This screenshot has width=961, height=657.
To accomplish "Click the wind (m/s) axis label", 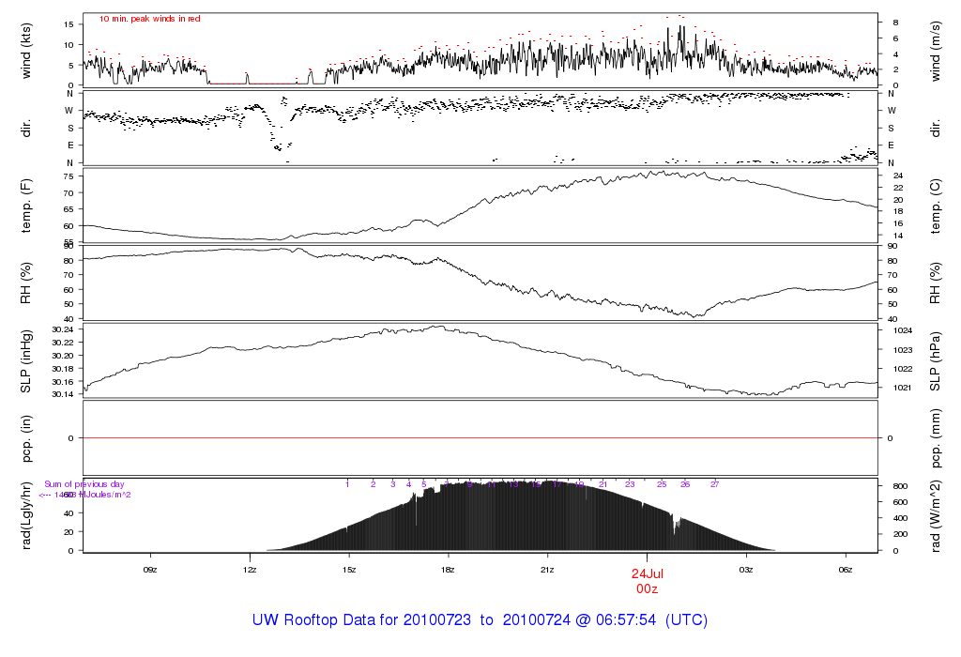I will pyautogui.click(x=936, y=51).
